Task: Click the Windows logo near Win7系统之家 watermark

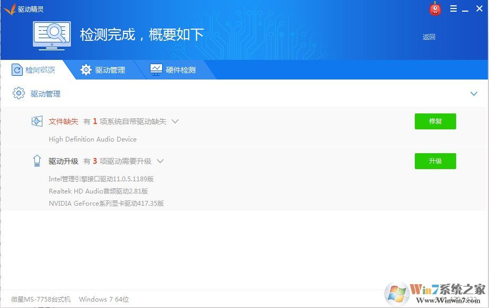Action: [x=396, y=293]
